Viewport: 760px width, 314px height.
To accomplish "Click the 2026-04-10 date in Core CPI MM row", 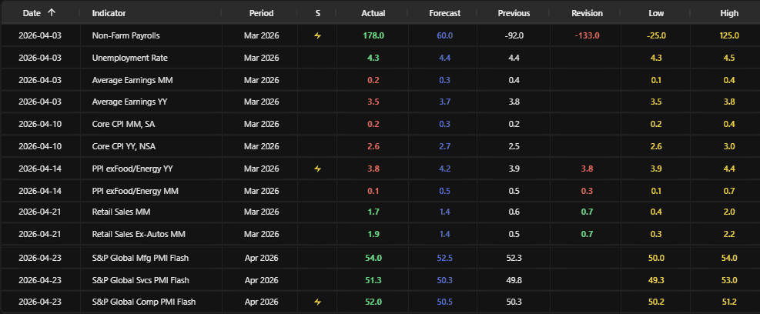I will [40, 124].
